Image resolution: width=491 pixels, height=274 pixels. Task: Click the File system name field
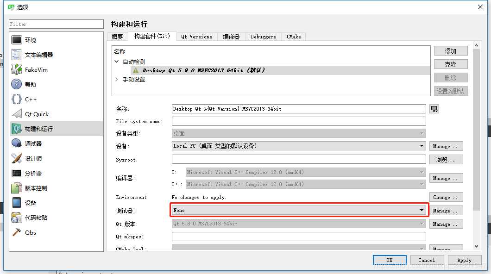(299, 121)
